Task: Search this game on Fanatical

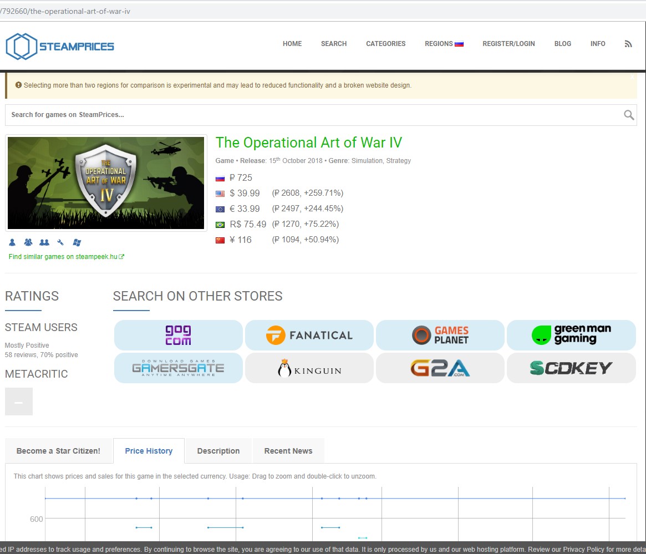Action: point(309,336)
